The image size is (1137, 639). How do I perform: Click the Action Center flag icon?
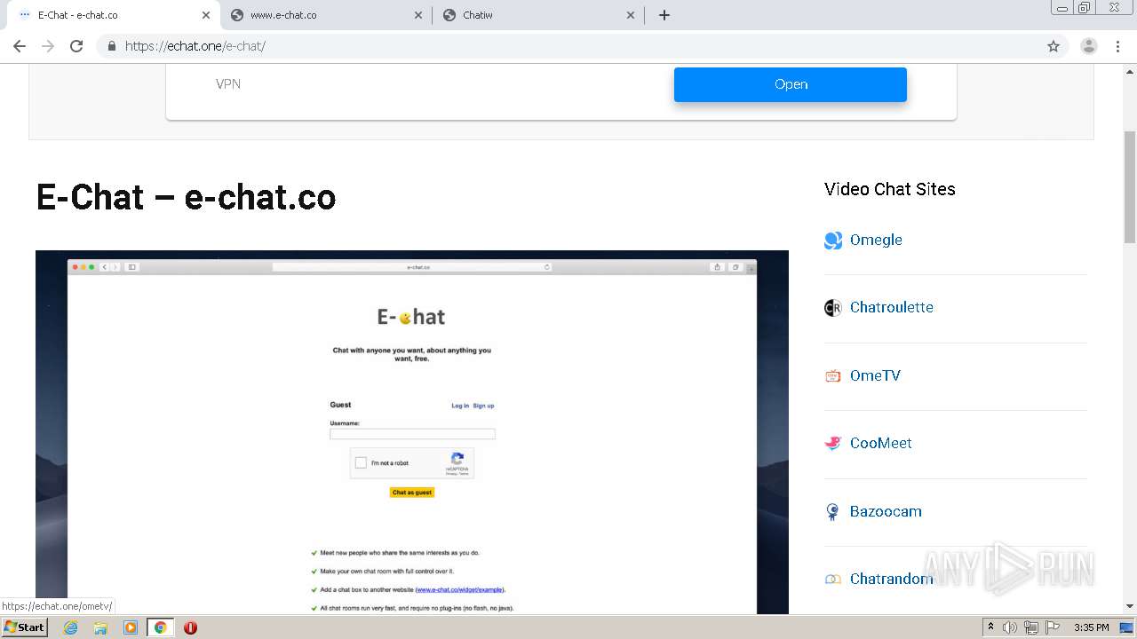(x=1053, y=627)
